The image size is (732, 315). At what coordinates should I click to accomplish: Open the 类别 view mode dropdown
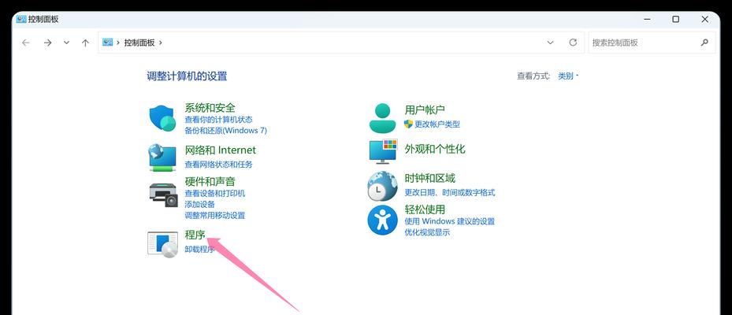(x=568, y=76)
